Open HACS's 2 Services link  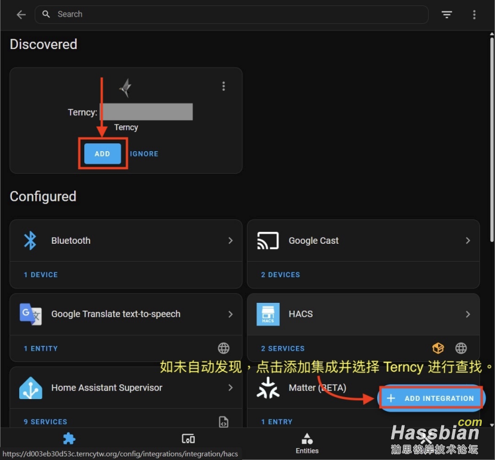point(283,349)
